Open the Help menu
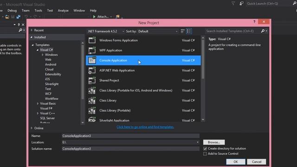 (x=93, y=11)
